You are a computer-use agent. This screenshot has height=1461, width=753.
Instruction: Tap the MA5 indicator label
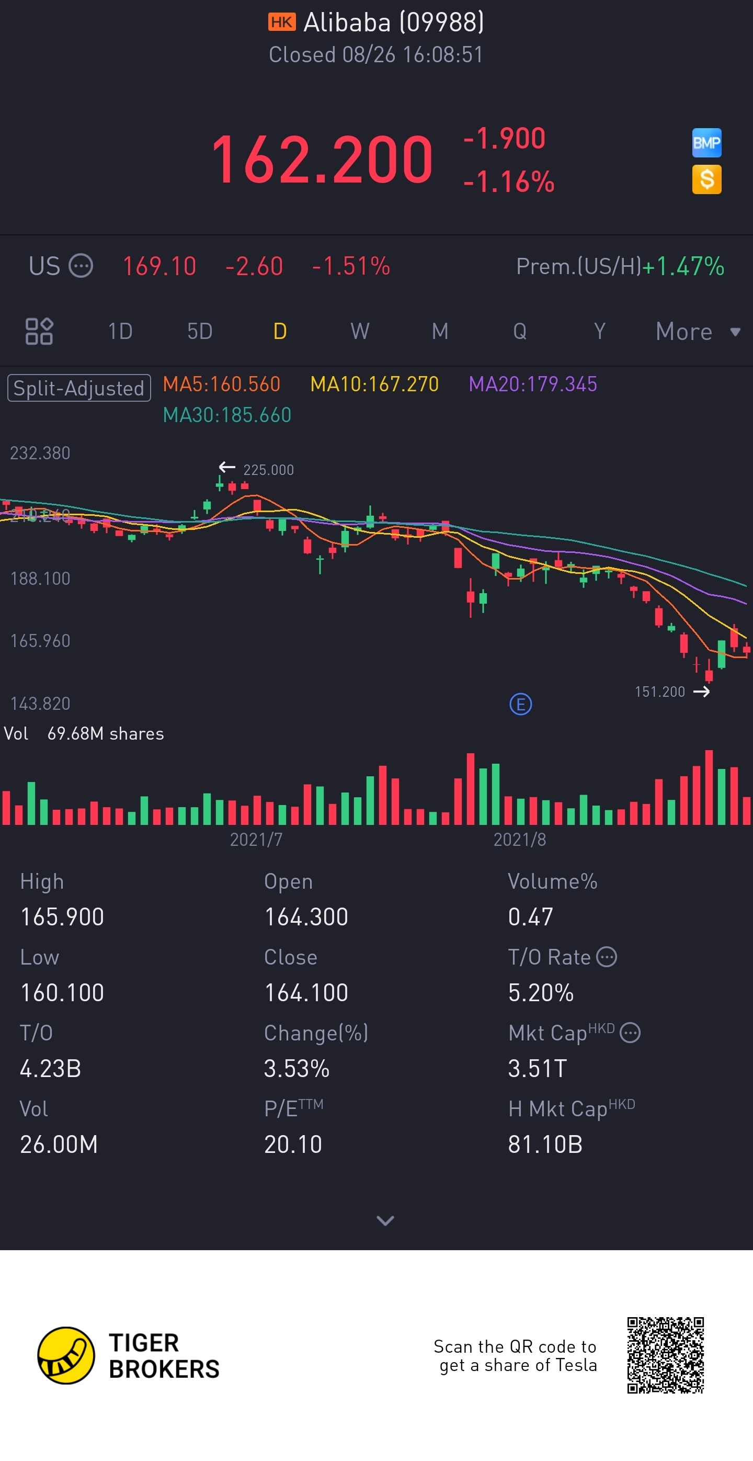[221, 384]
